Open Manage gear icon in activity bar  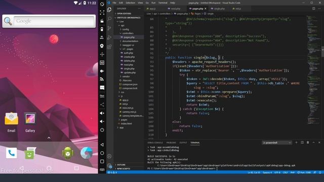[109, 165]
